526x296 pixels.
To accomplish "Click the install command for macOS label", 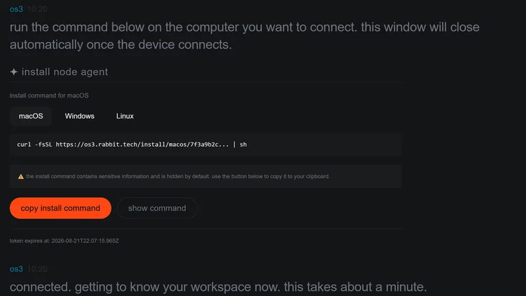I will coord(49,95).
